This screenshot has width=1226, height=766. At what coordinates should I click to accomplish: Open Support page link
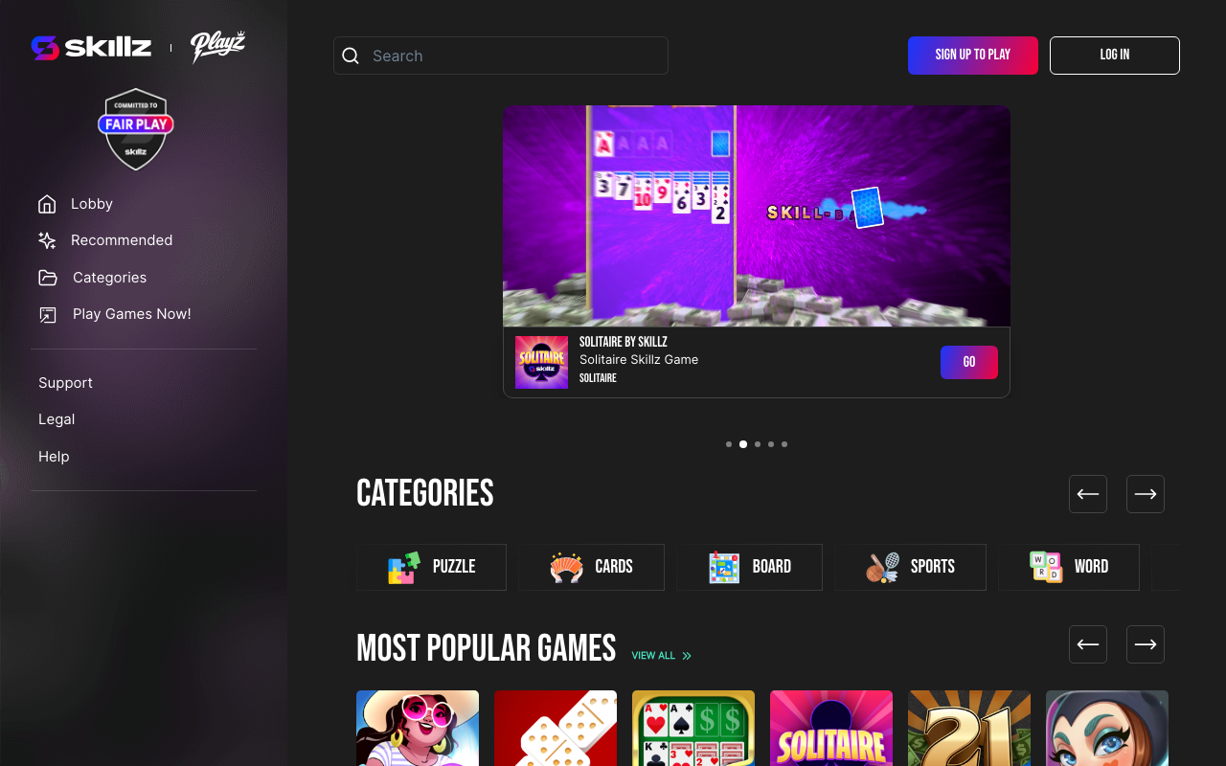pos(65,383)
